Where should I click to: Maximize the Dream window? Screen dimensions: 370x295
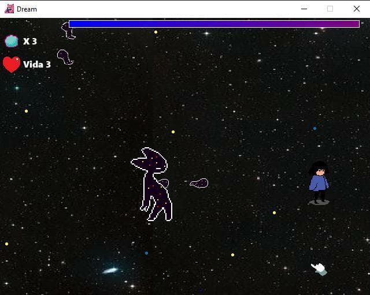click(x=330, y=9)
